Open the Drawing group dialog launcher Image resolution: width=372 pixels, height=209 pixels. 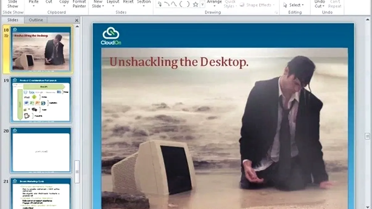coord(276,13)
